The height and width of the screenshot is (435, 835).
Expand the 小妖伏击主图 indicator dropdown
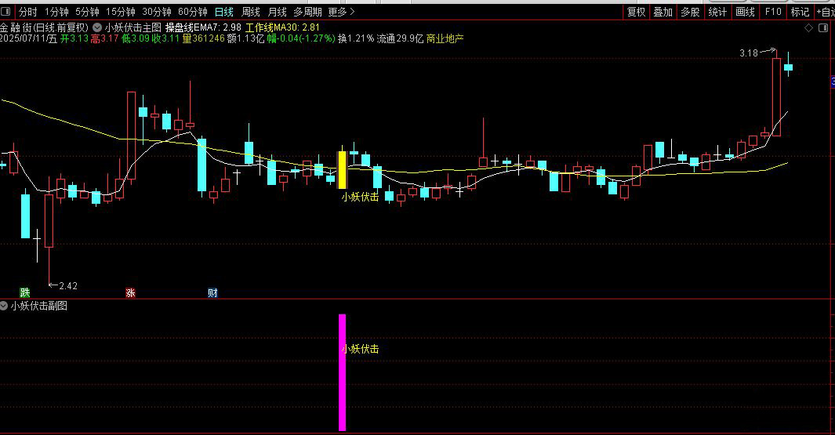coord(97,27)
